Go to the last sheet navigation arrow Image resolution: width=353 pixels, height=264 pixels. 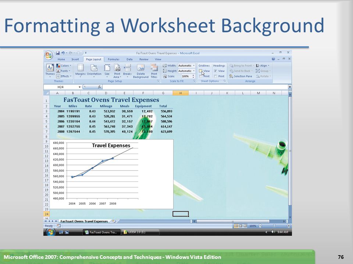pyautogui.click(x=56, y=221)
